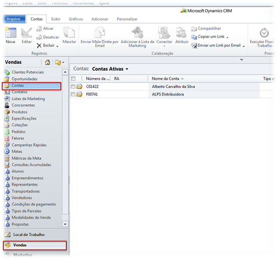Viewport: 277px width, 259px height.
Task: Tick checkbox for ALPS Distribuidora
Action: 73,94
